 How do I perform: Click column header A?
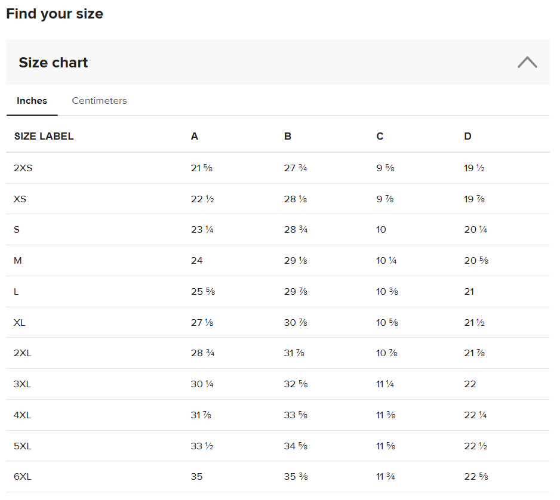pyautogui.click(x=195, y=137)
